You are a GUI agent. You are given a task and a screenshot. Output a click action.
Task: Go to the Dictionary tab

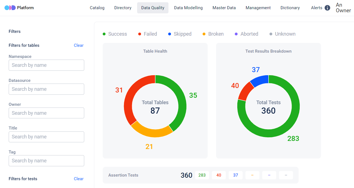290,8
